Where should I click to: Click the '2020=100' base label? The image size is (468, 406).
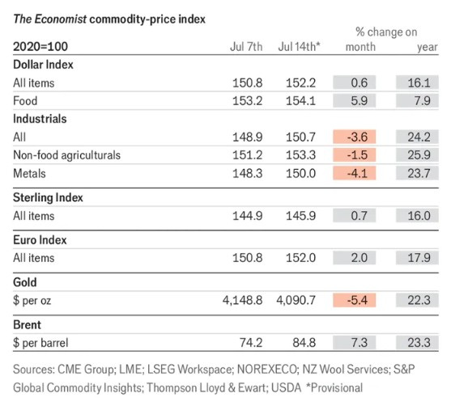[x=40, y=47]
